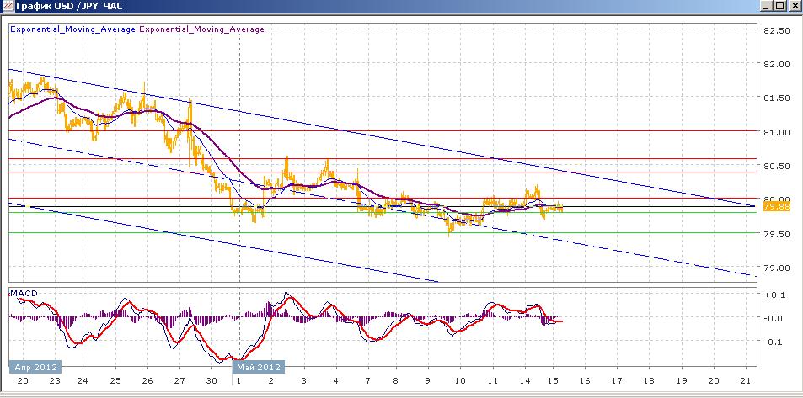The width and height of the screenshot is (803, 398).
Task: Click the -0.0 MACD scale label
Action: [x=772, y=318]
